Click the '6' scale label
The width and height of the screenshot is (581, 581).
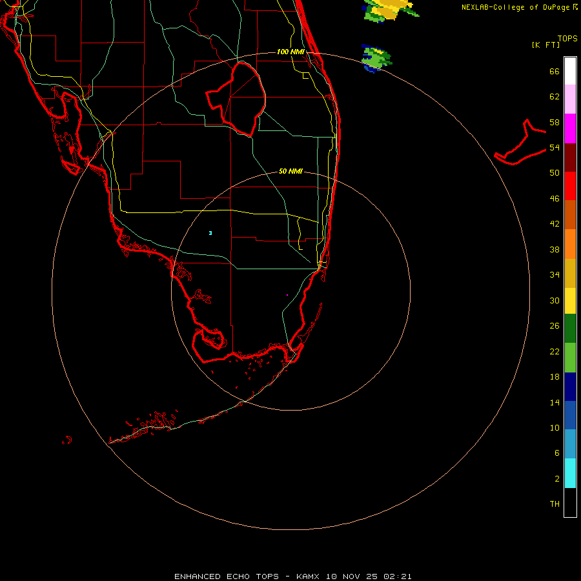point(557,453)
